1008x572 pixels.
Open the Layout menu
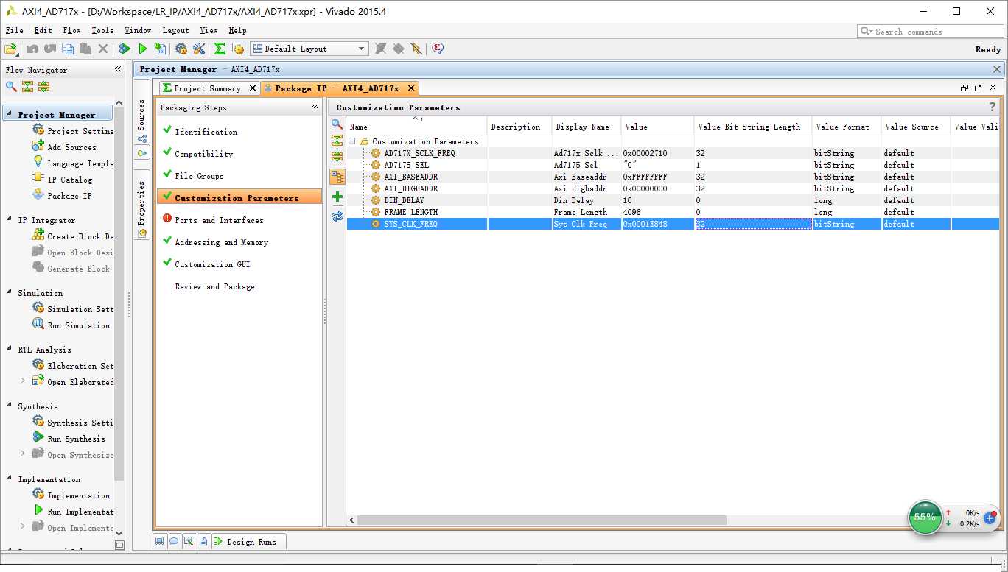click(x=176, y=30)
